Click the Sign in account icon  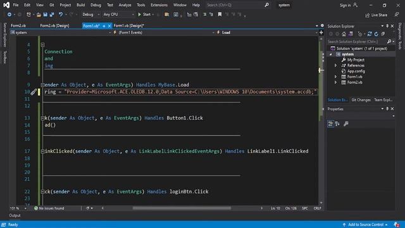(x=356, y=5)
